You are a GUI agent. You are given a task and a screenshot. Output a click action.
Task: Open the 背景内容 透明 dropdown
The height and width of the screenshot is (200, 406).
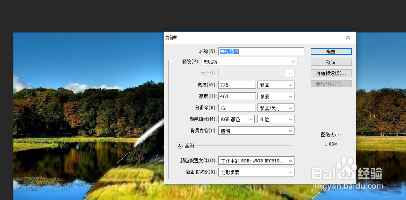click(x=257, y=131)
